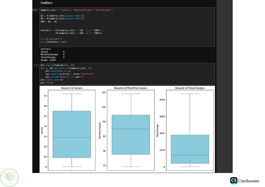Click the tenure boxplot blue box
The width and height of the screenshot is (265, 187).
coord(72,134)
